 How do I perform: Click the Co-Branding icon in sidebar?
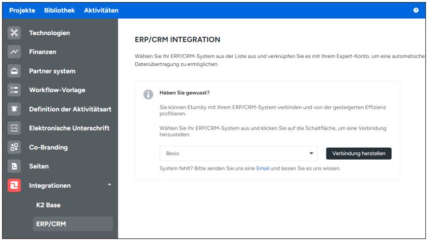pos(15,147)
